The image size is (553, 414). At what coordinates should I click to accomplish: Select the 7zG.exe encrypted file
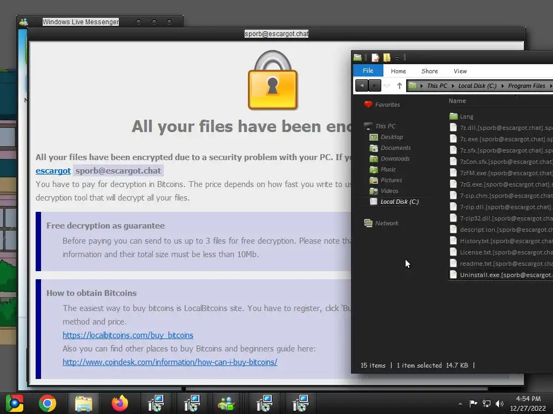(x=501, y=184)
